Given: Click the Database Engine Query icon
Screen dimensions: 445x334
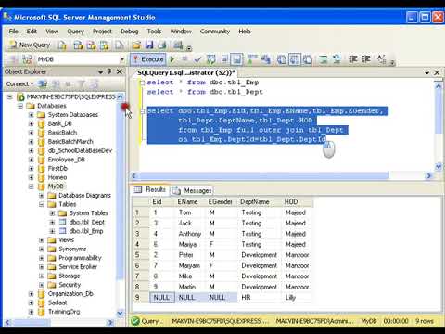Looking at the screenshot, I should coord(62,45).
